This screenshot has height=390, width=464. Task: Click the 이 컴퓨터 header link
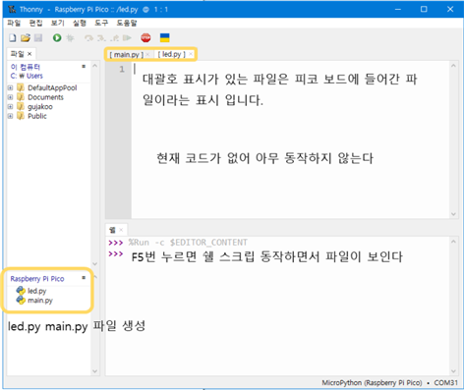coord(26,67)
